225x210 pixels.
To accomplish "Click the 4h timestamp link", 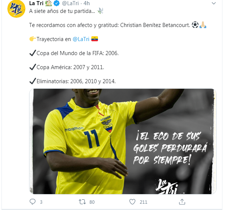I will (87, 3).
